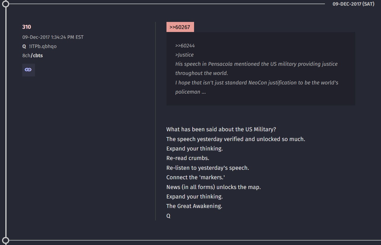Click the NeoCon justification quoted line
This screenshot has height=245, width=381.
tap(257, 87)
